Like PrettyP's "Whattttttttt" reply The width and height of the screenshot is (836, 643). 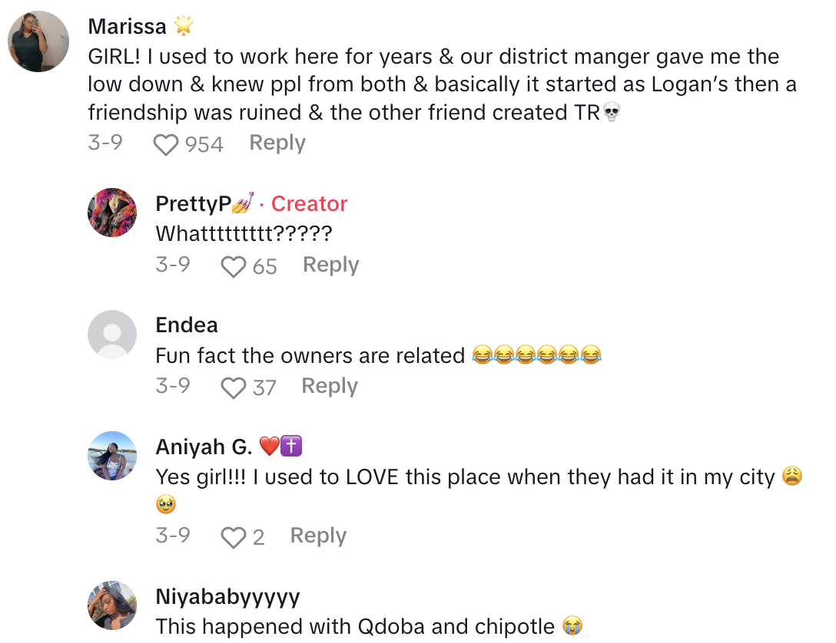pos(233,267)
